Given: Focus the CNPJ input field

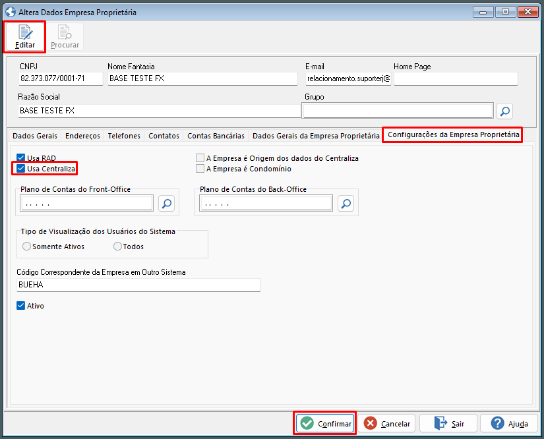Looking at the screenshot, I should [x=61, y=78].
